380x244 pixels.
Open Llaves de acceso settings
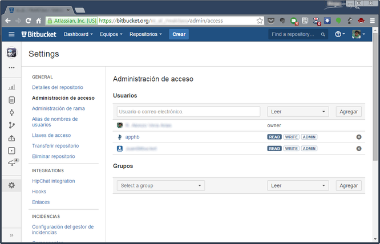point(51,135)
